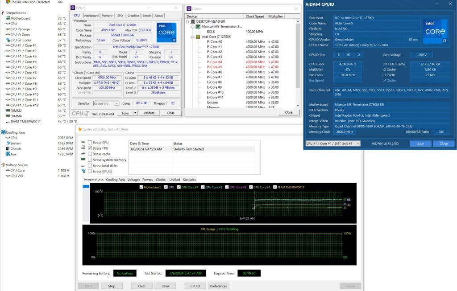This screenshot has height=291, width=457.
Task: Click the Intel Core logo in CPU-Z
Action: pyautogui.click(x=166, y=32)
